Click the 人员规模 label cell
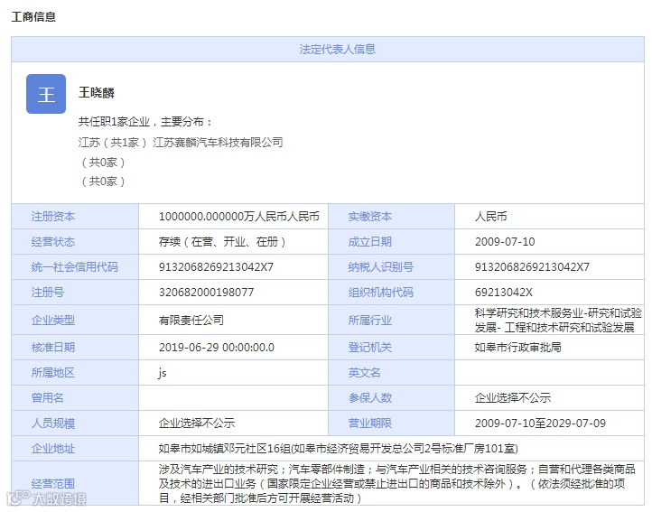This screenshot has height=512, width=652. (x=75, y=424)
